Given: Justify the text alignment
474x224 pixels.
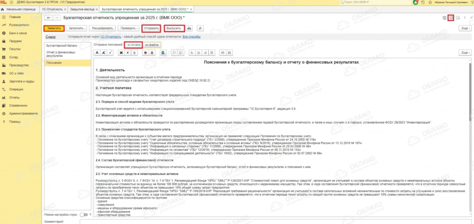Looking at the screenshot, I should (x=211, y=52).
